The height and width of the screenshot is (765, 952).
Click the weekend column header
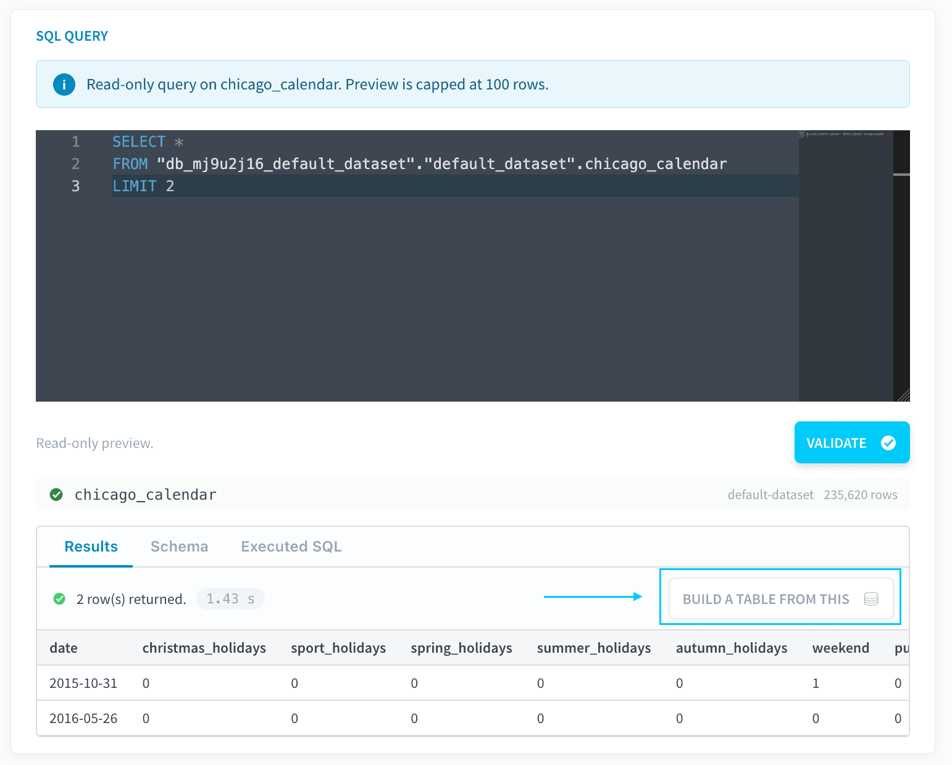(x=841, y=648)
